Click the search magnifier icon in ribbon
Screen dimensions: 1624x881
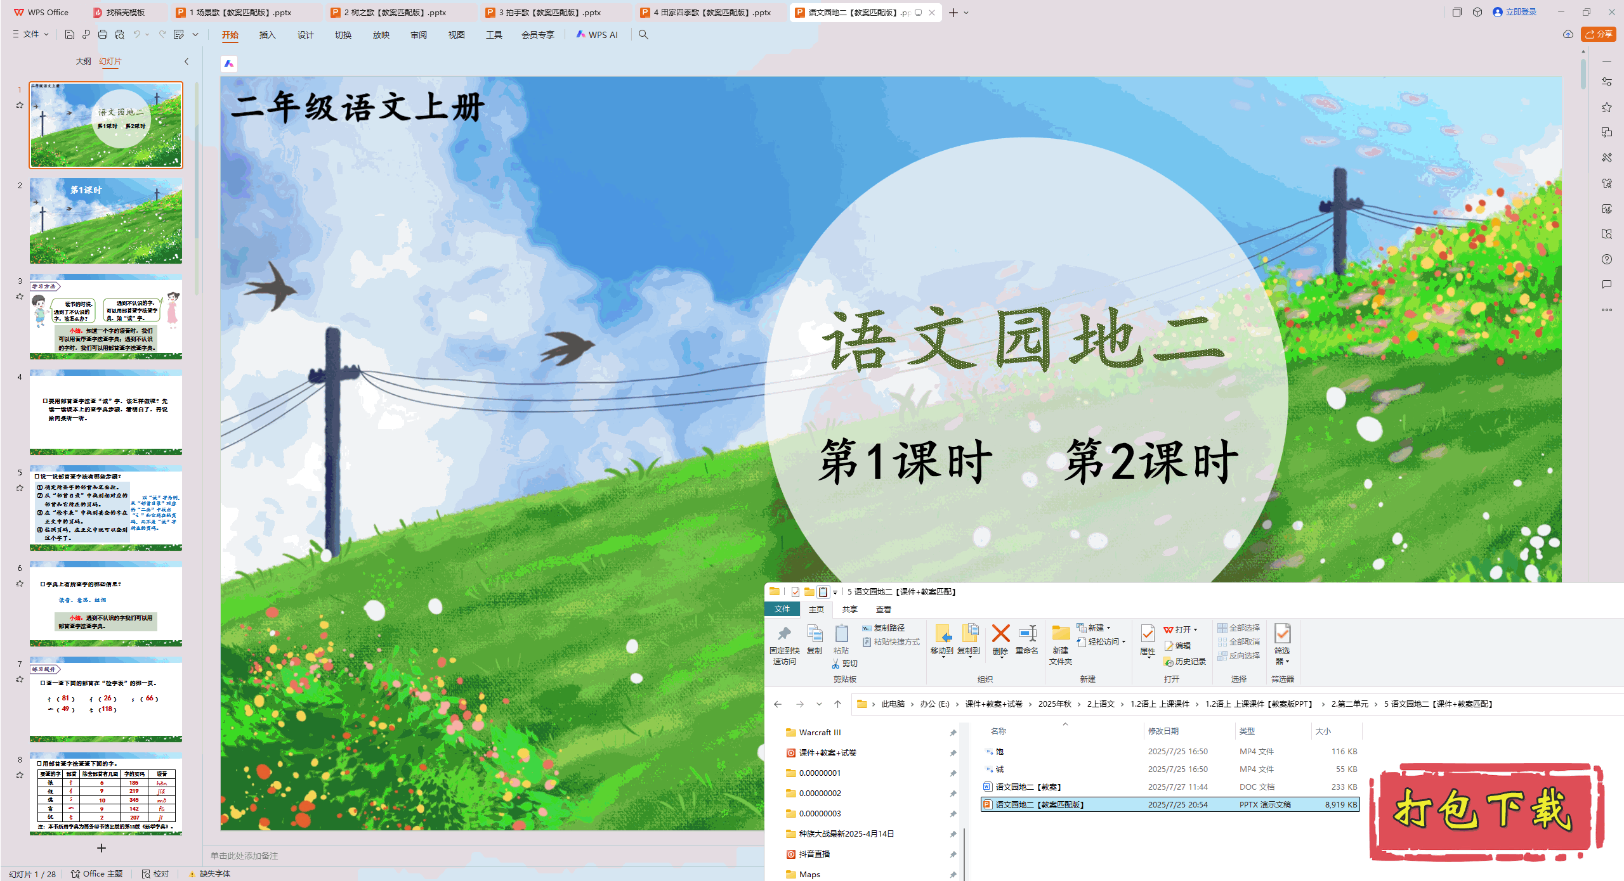[643, 35]
